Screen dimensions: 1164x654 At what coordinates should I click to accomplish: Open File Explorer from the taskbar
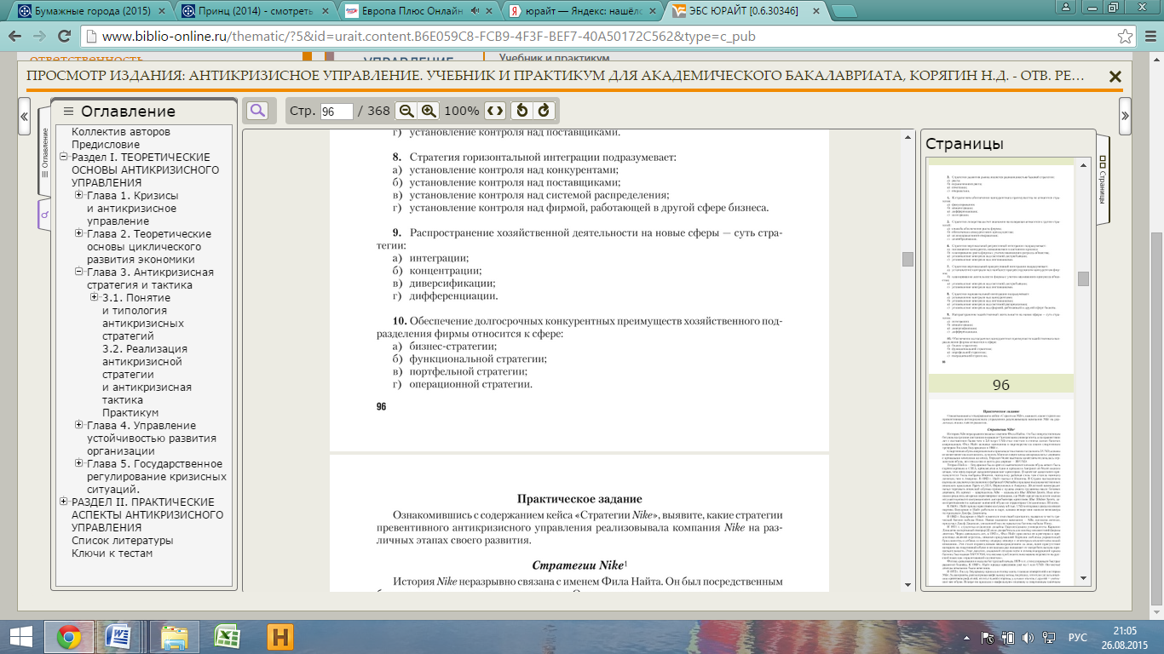(174, 637)
